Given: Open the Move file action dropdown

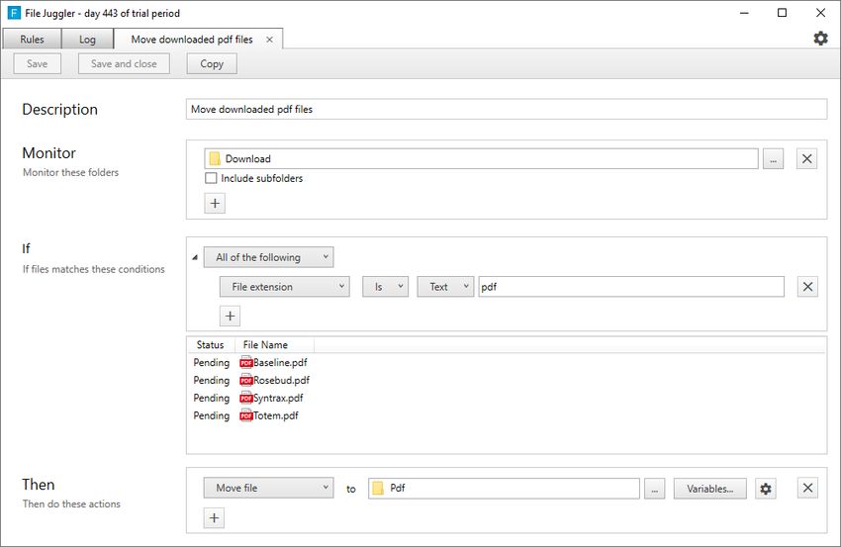Looking at the screenshot, I should tap(268, 488).
